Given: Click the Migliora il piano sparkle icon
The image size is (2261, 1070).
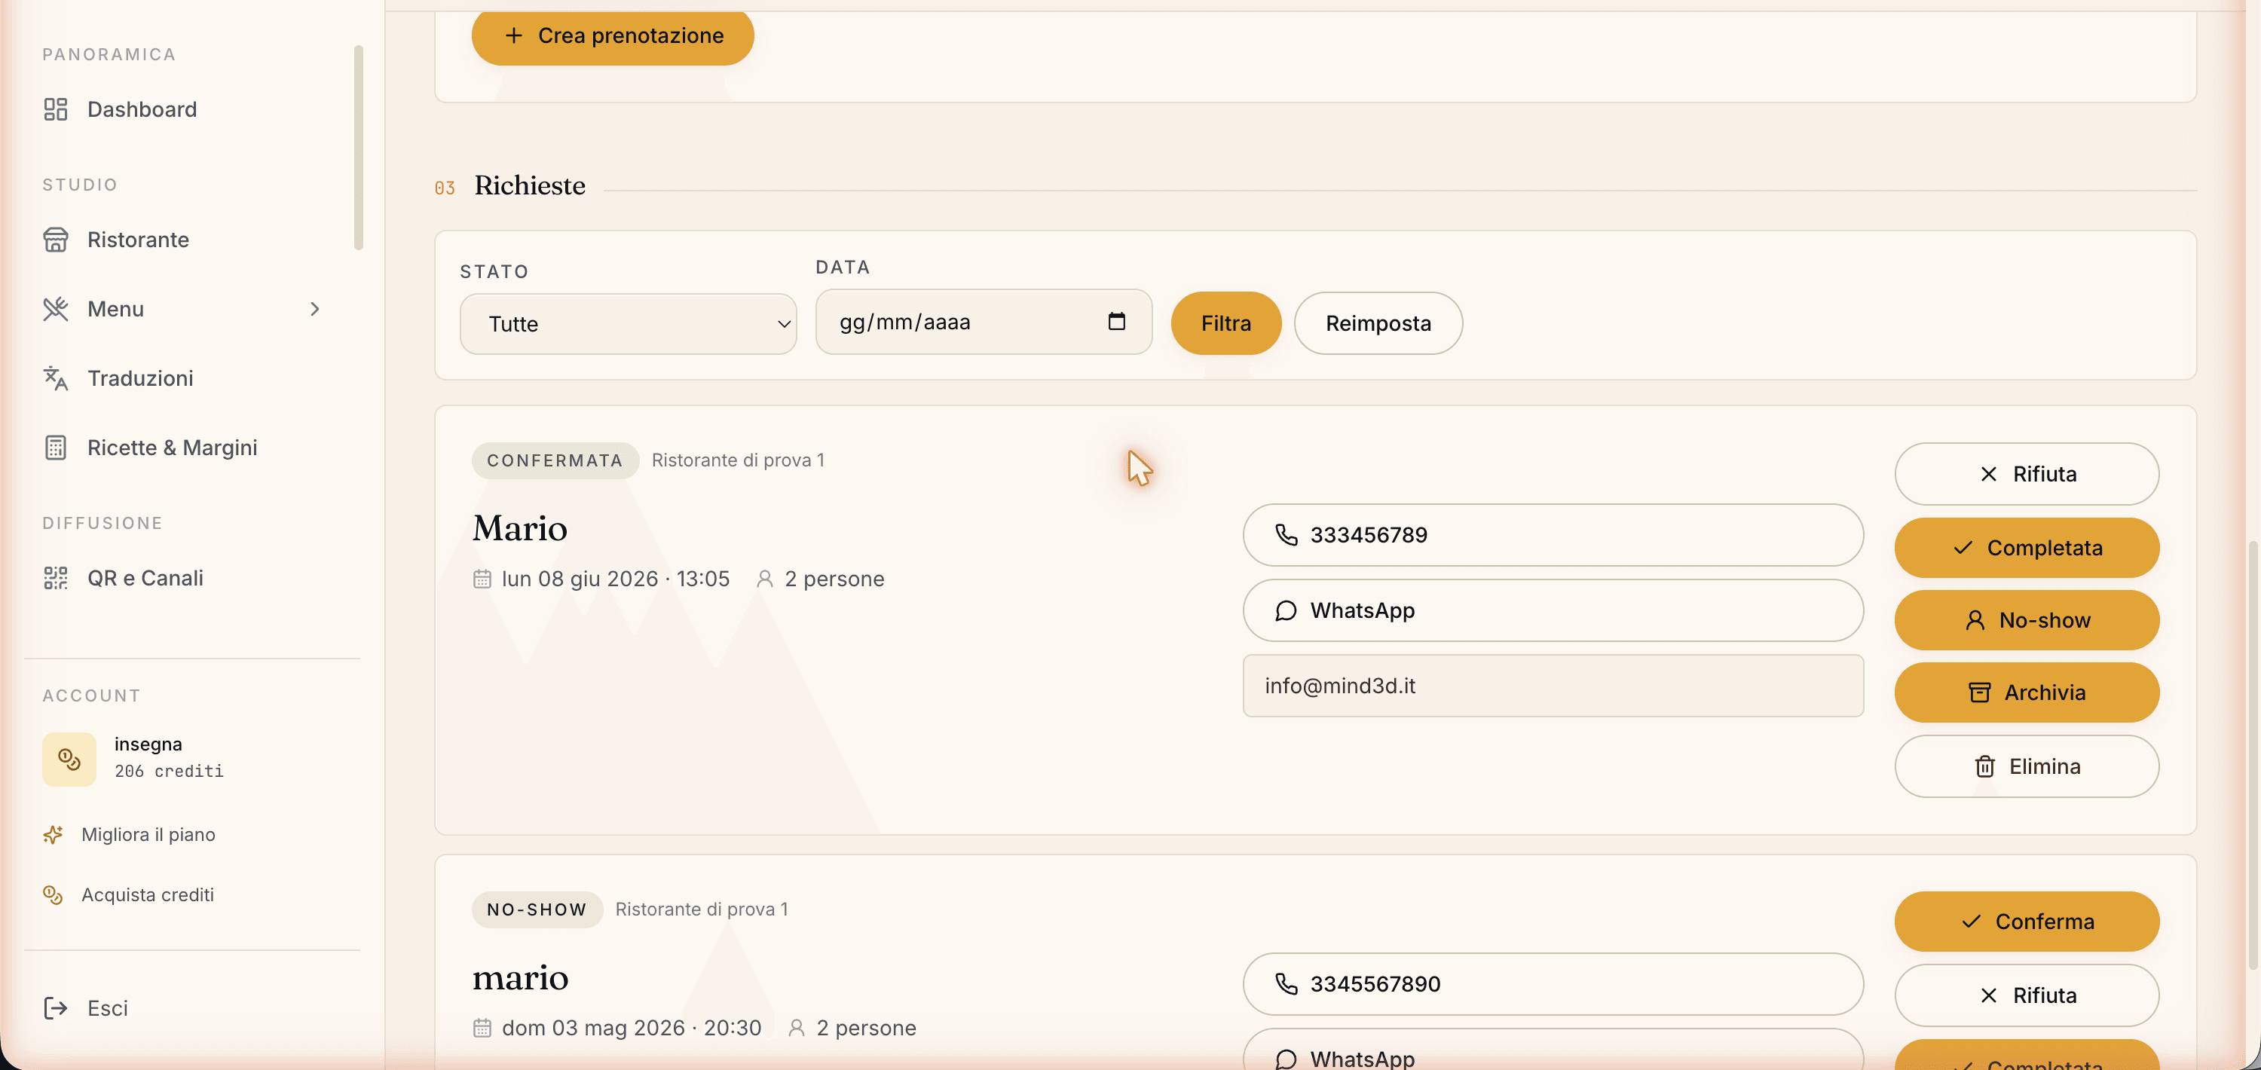Looking at the screenshot, I should pyautogui.click(x=53, y=834).
